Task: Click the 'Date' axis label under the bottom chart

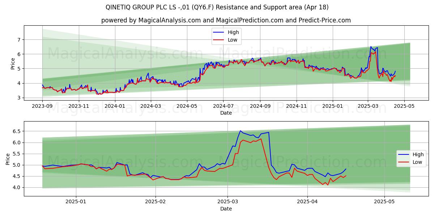Action: coord(226,209)
